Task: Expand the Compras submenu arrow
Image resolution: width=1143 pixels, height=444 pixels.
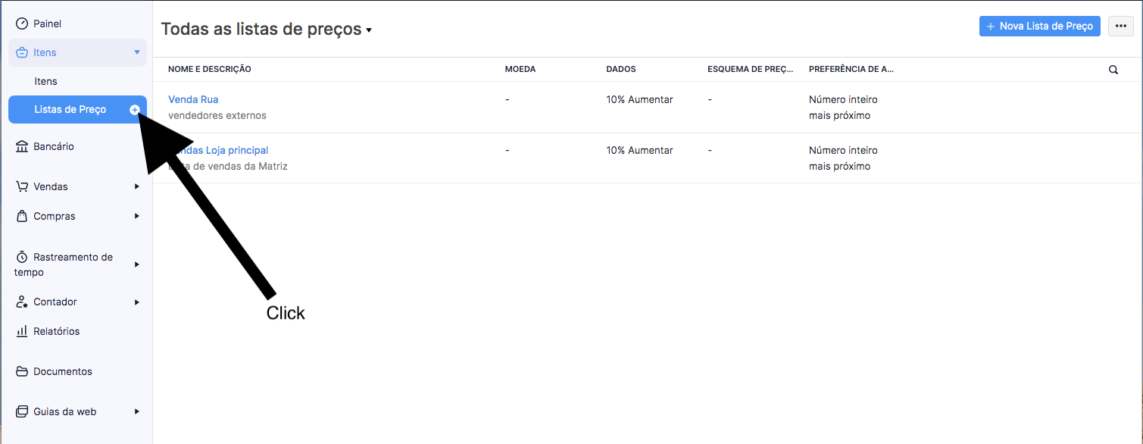Action: click(137, 216)
